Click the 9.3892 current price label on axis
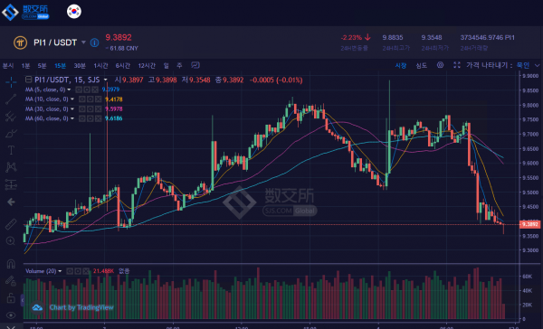The width and height of the screenshot is (543, 329). [529, 224]
